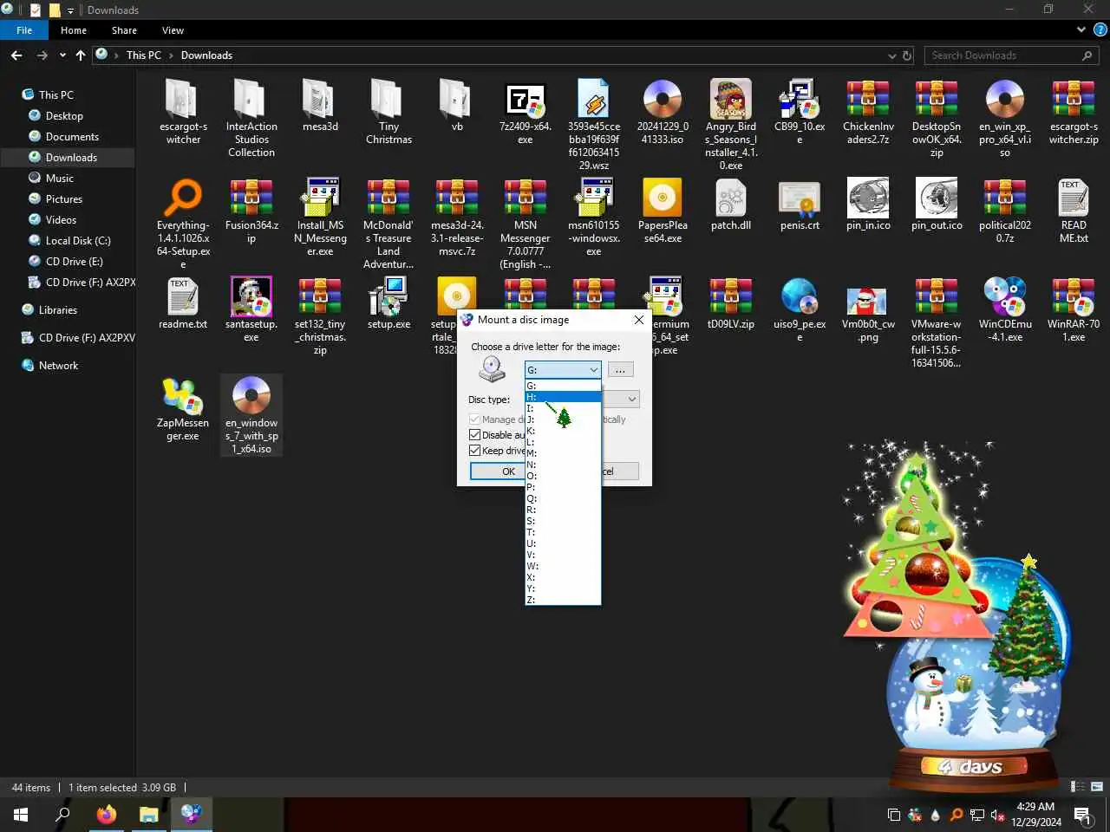Go up one folder level arrow
Image resolution: width=1110 pixels, height=832 pixels.
(81, 55)
